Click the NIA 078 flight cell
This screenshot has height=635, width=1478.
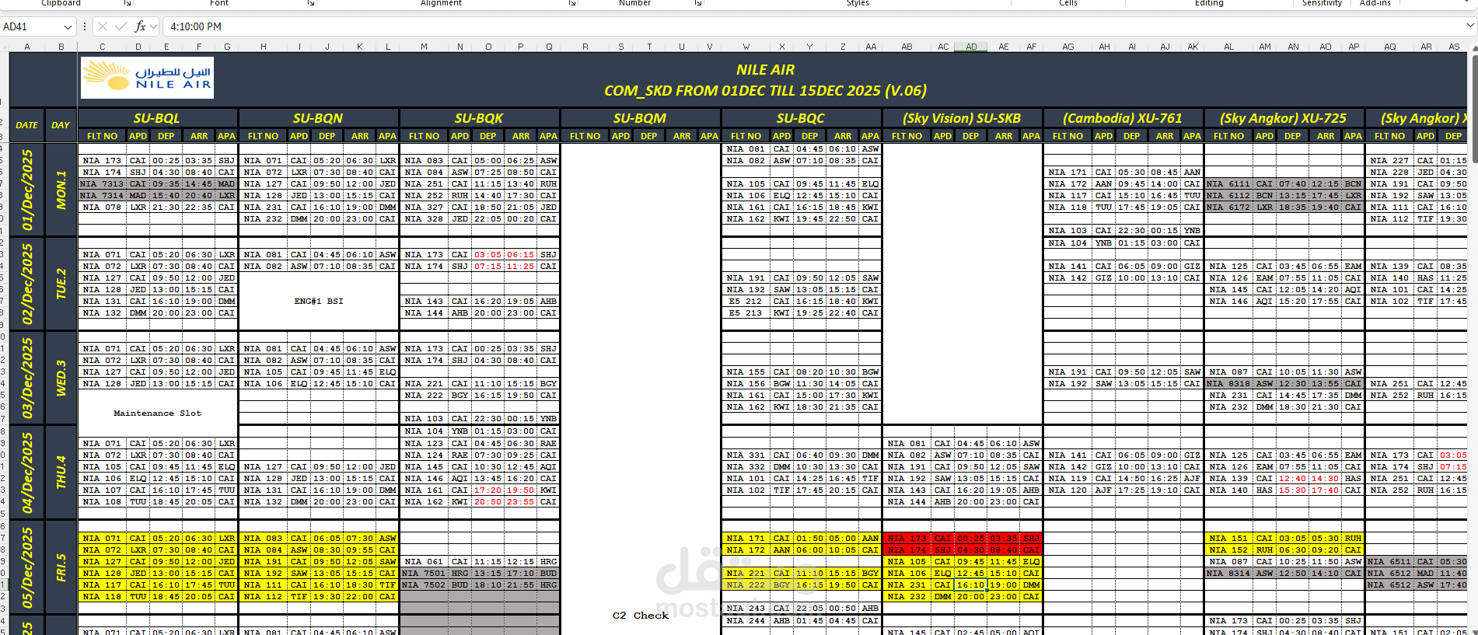coord(102,208)
